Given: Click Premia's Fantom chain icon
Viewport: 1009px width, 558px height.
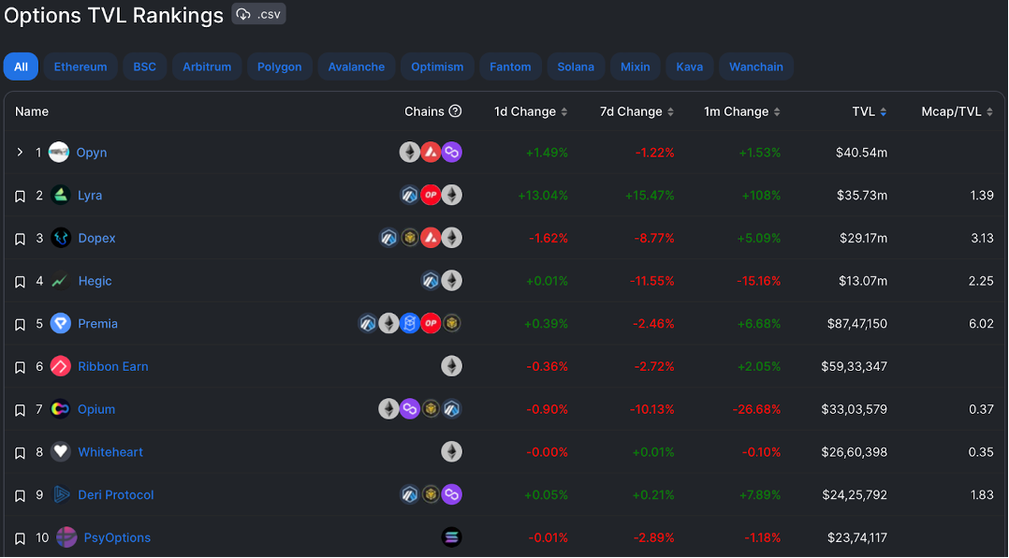Looking at the screenshot, I should click(x=410, y=323).
